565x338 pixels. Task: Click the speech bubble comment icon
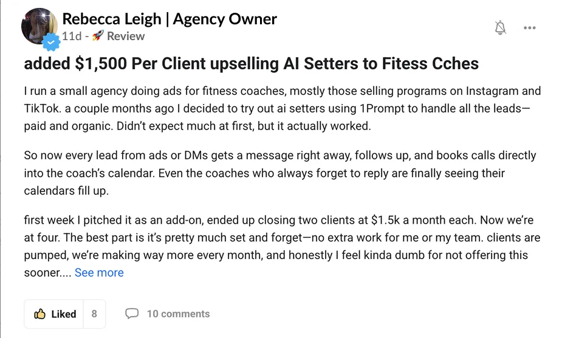point(132,314)
